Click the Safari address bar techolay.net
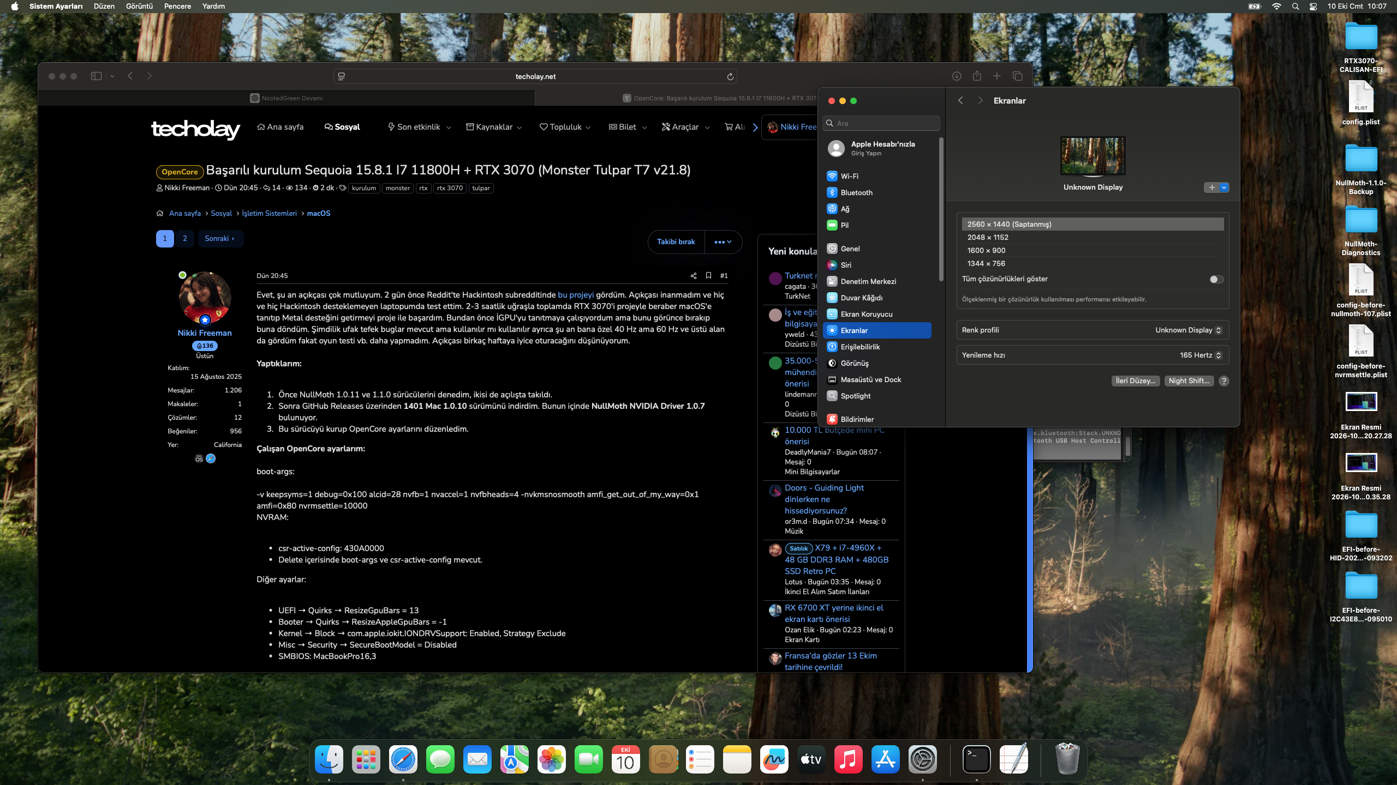 click(x=535, y=76)
